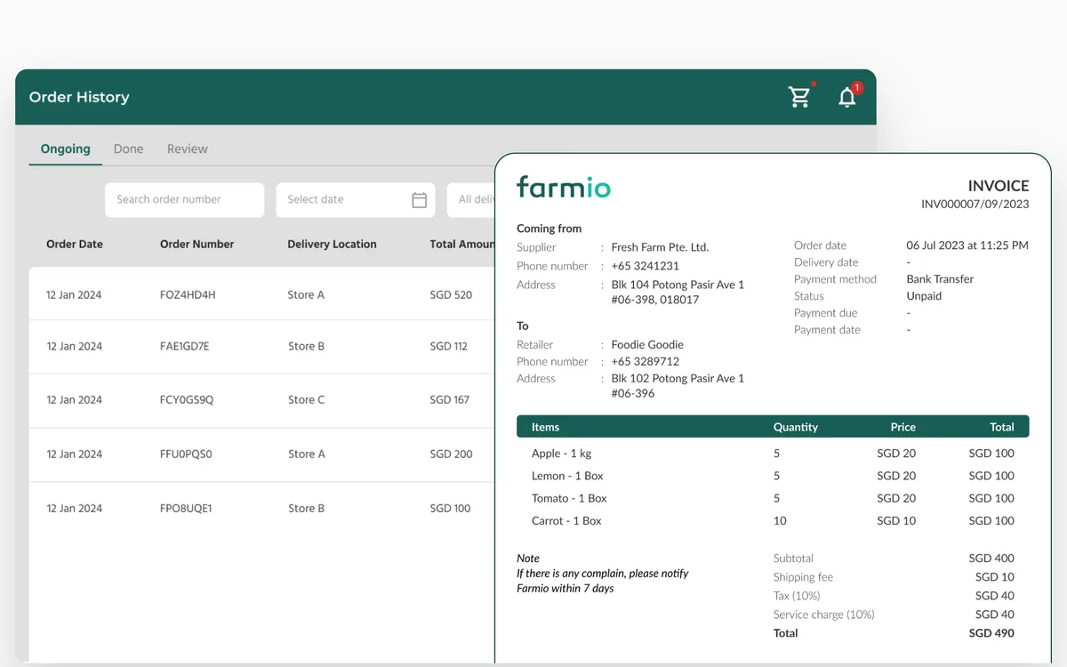
Task: Click supplier phone +65 3241231
Action: (x=645, y=266)
